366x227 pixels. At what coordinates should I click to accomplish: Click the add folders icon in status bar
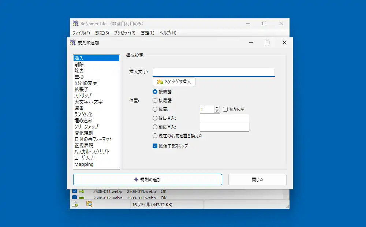click(x=89, y=204)
